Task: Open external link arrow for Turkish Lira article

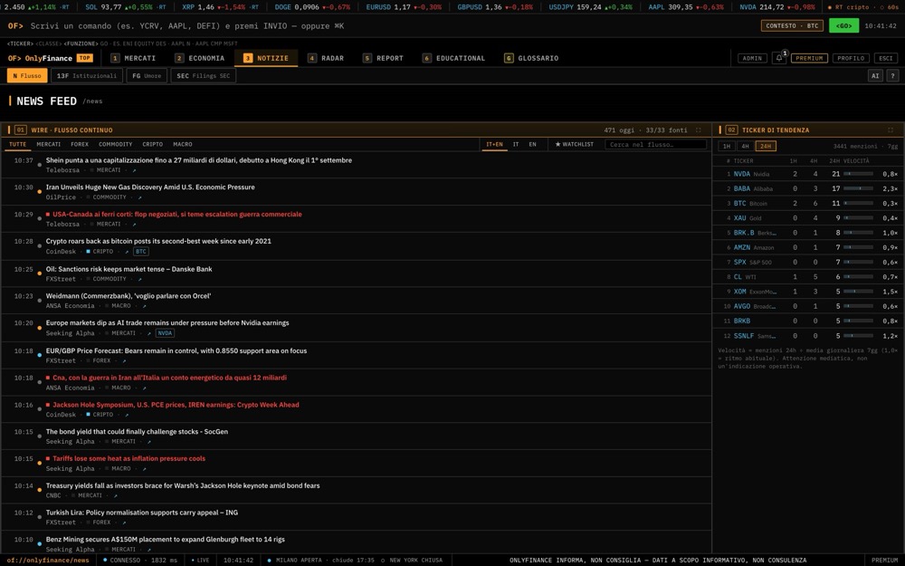Action: point(123,523)
